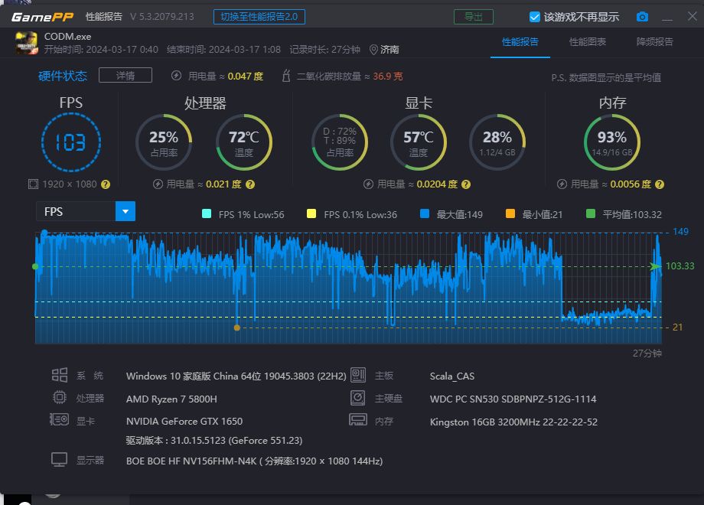Click the motherboard icon beside 主板

coord(358,375)
